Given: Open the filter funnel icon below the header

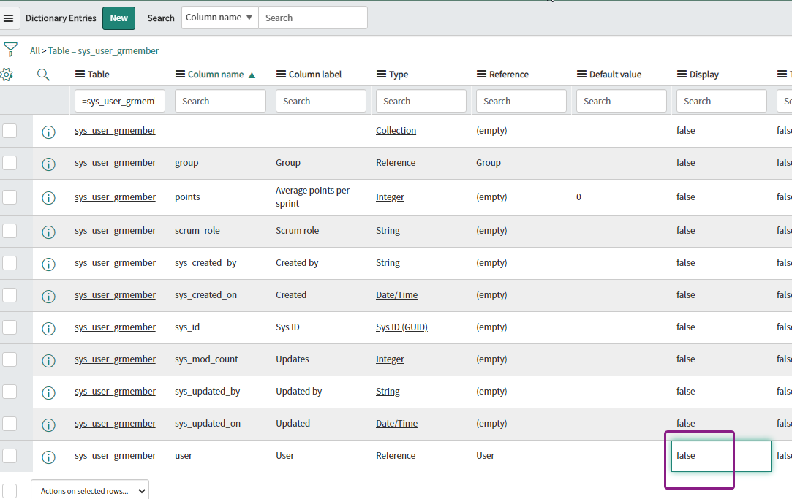Looking at the screenshot, I should 10,48.
